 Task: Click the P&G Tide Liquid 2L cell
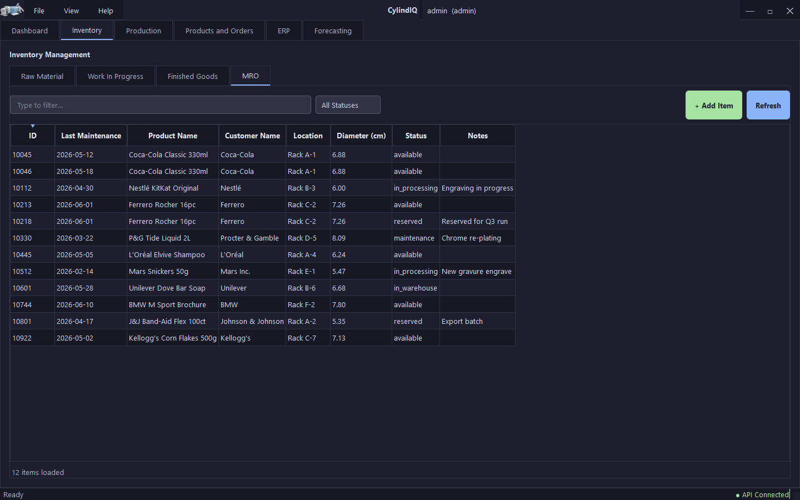(x=173, y=238)
